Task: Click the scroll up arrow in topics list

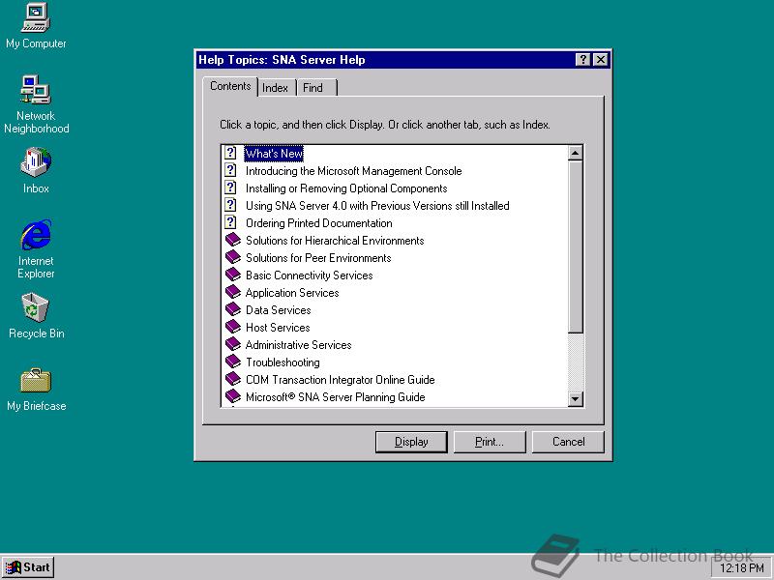Action: [575, 153]
